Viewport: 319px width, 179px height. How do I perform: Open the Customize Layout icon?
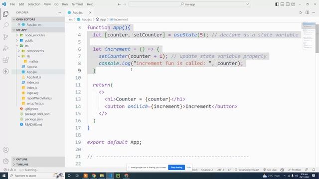pos(293,4)
